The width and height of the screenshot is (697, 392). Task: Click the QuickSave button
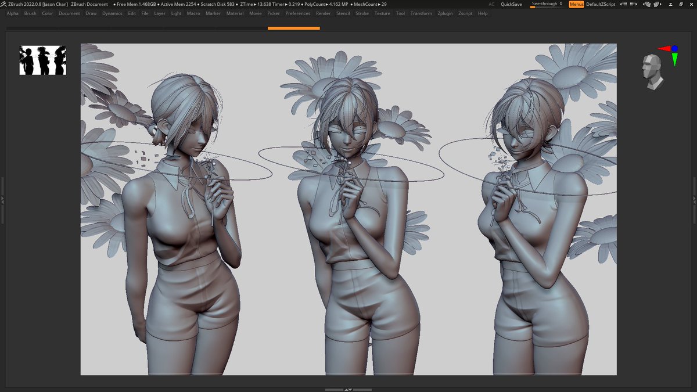tap(511, 4)
